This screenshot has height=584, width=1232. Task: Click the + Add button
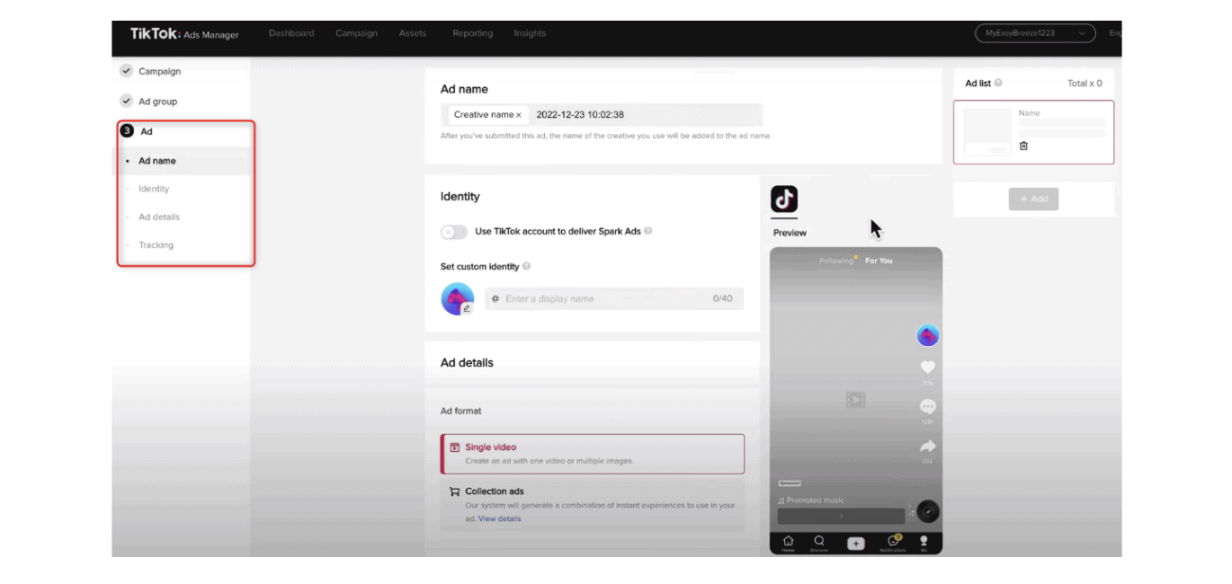pyautogui.click(x=1033, y=199)
